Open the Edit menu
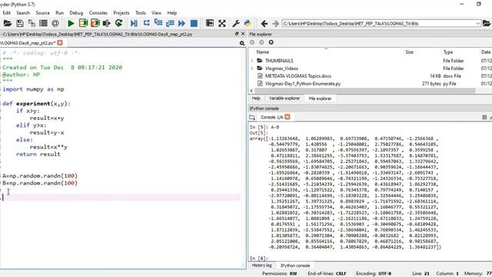 [x=7, y=13]
